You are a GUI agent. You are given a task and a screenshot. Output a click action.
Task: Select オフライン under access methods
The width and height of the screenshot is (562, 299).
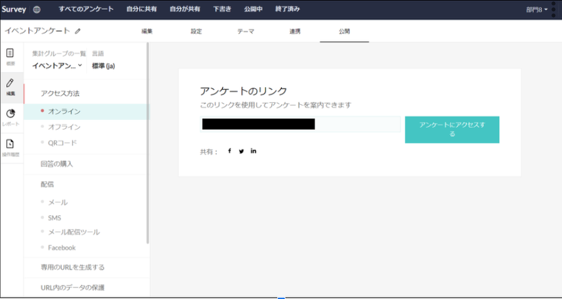click(x=64, y=127)
